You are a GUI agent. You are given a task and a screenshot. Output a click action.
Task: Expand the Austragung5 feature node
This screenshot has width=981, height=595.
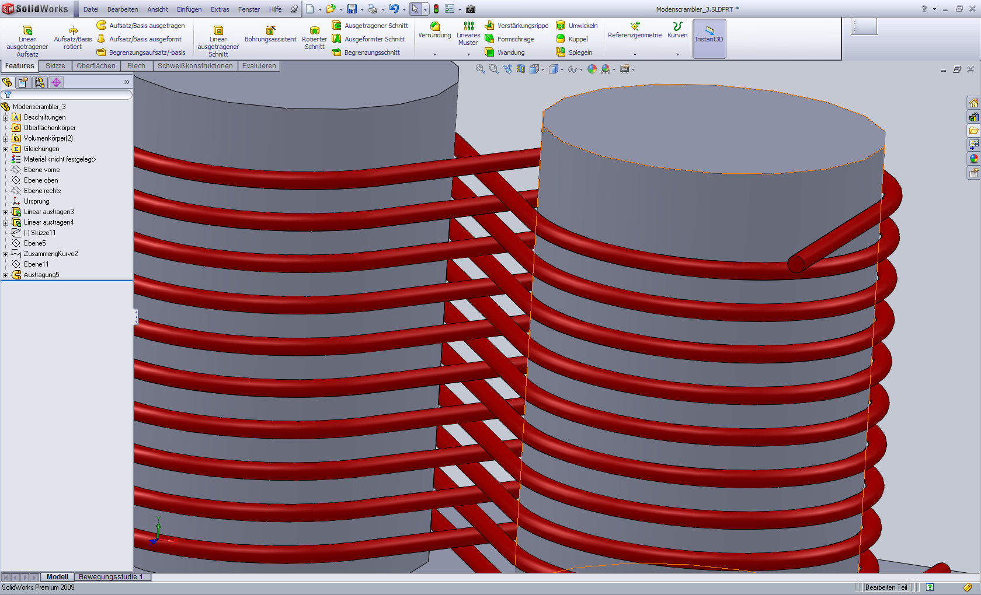point(6,275)
